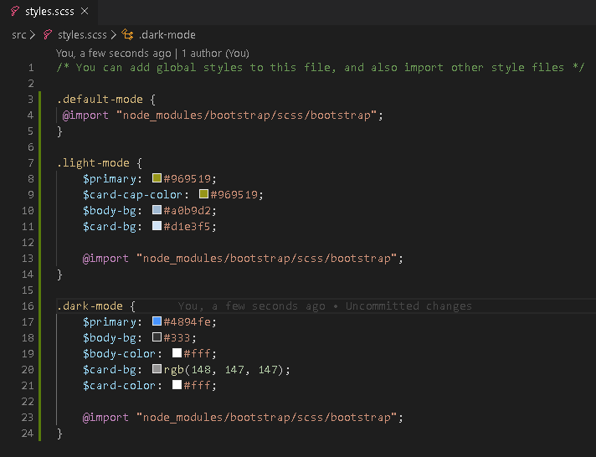Click the $card-cap-color olive color swatch
Screen dimensions: 596x457
coord(203,194)
